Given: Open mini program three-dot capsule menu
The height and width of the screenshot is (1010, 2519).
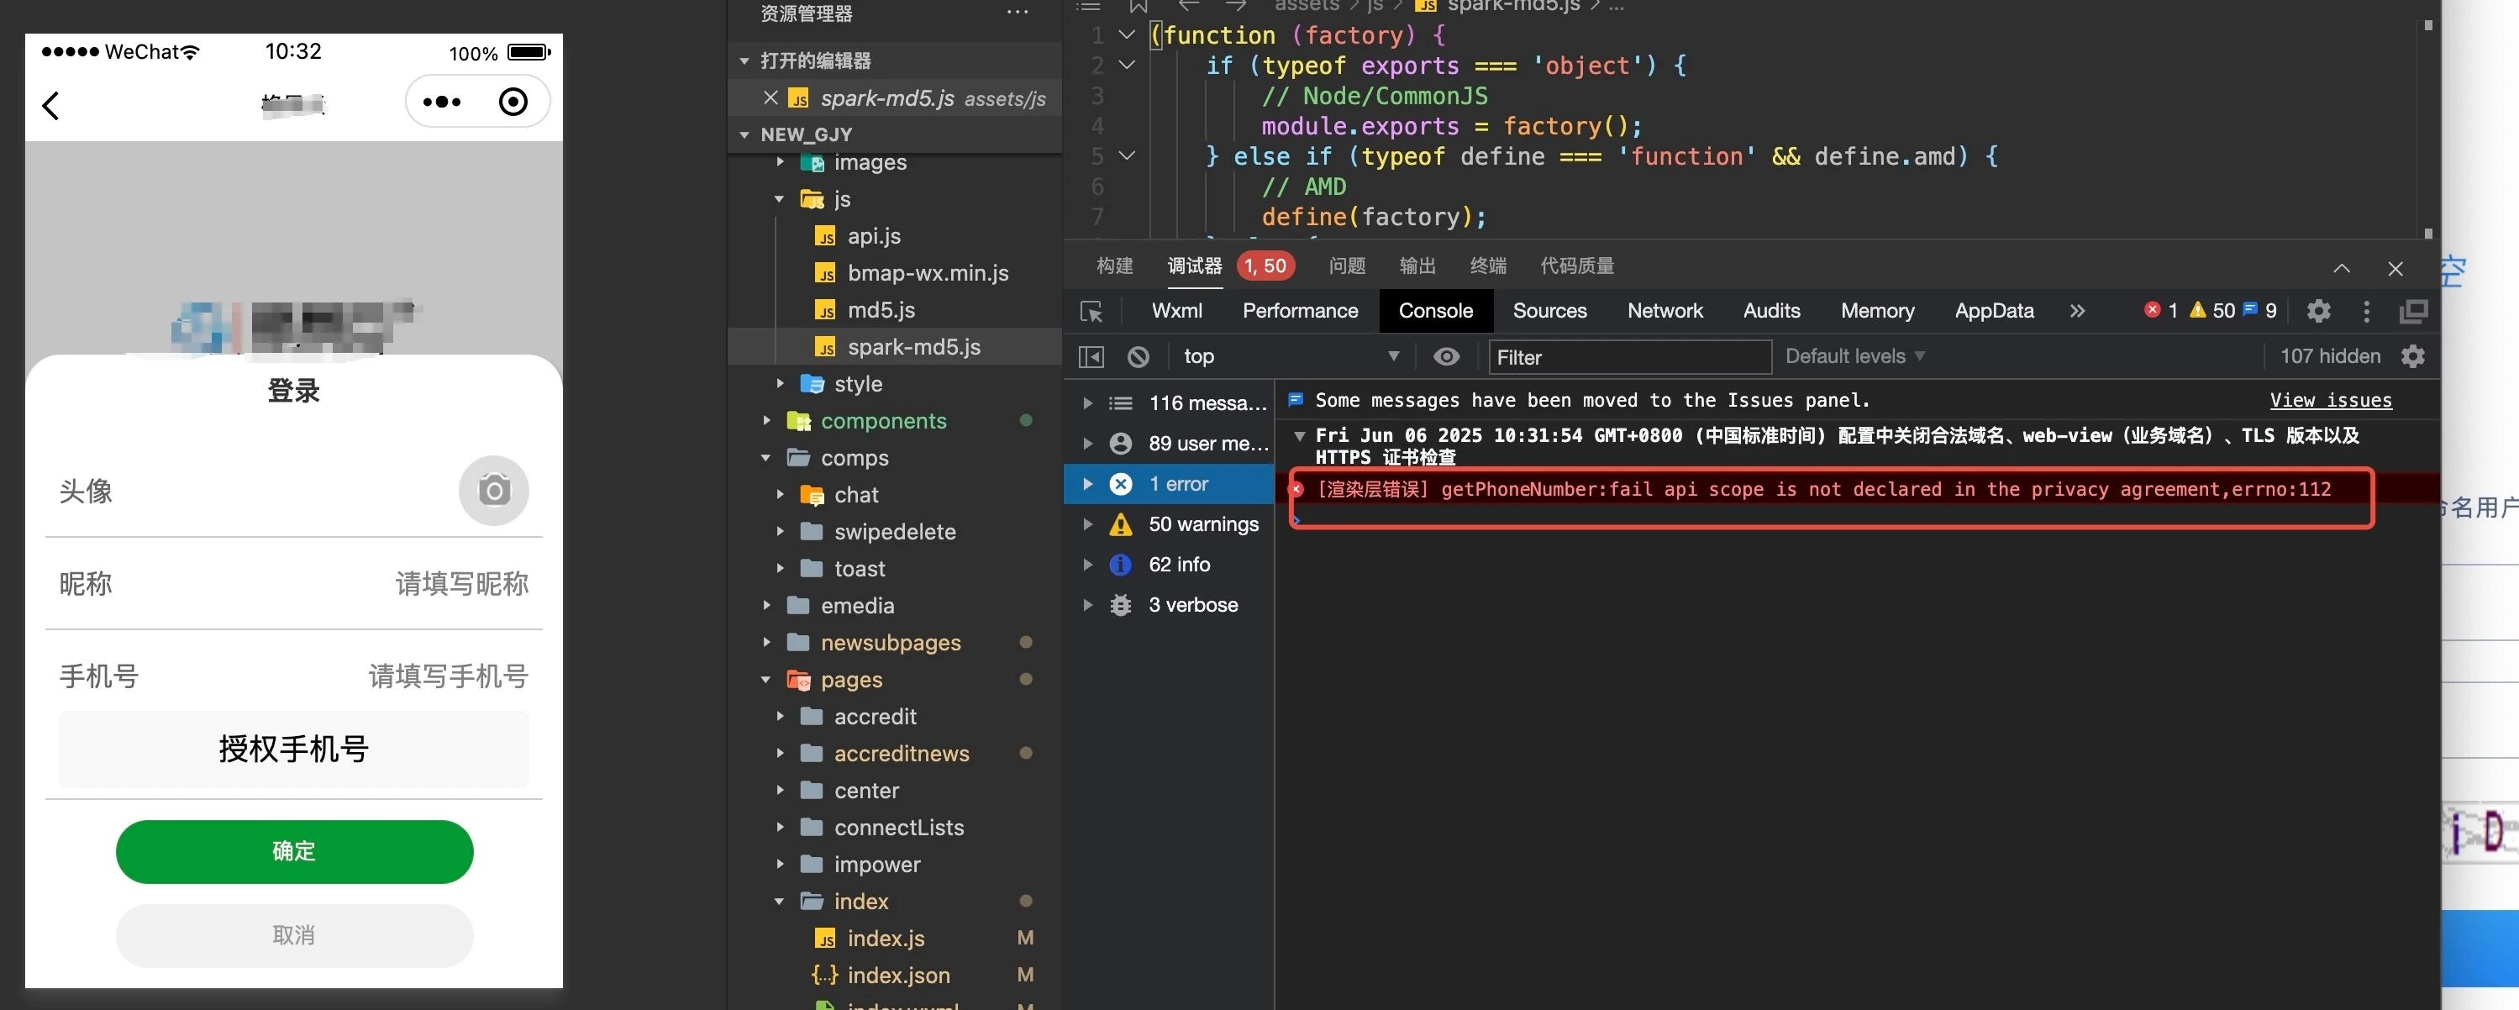Looking at the screenshot, I should tap(442, 102).
